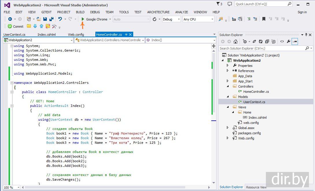Expand the References node in the tree
Viewport: 315px width, 191px height.
coord(228,71)
